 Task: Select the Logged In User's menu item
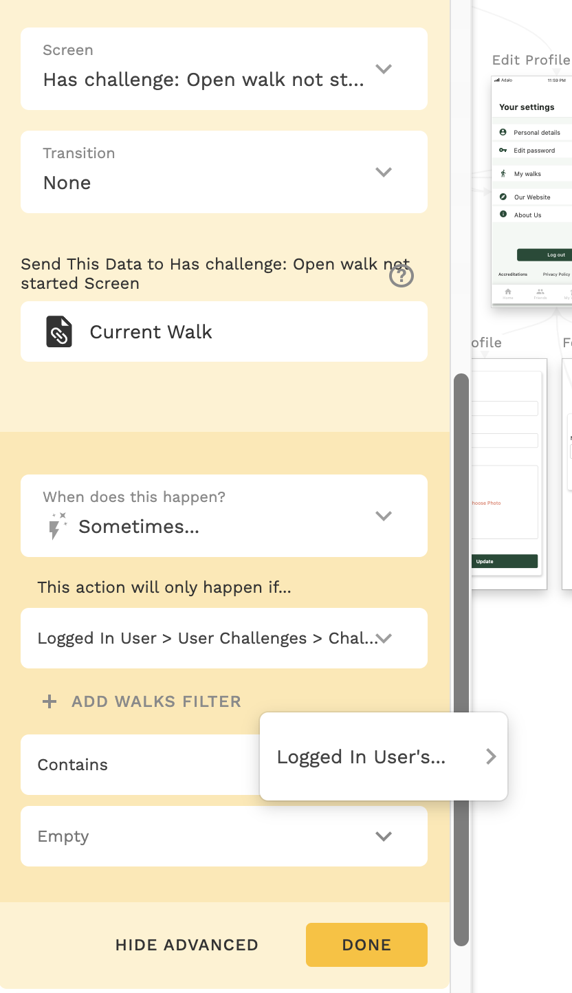click(384, 756)
